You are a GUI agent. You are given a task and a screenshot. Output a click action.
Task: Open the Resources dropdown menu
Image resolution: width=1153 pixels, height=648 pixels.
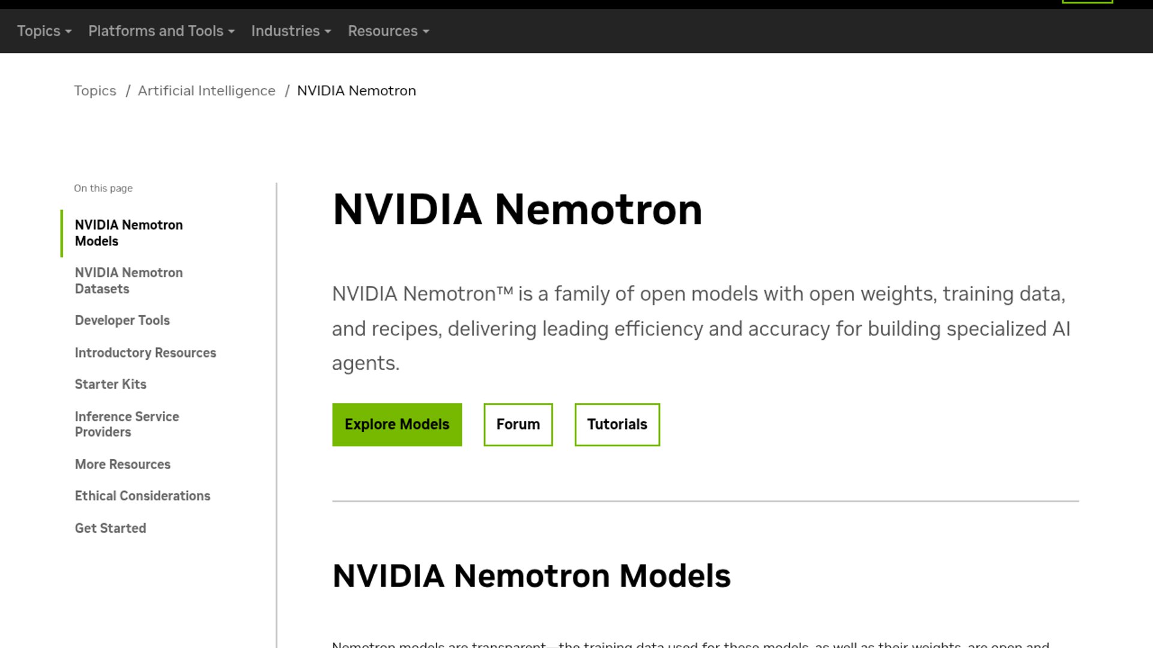(x=388, y=31)
